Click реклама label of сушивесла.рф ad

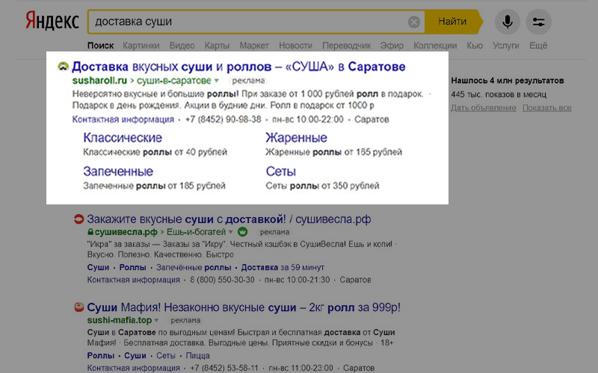(x=274, y=232)
